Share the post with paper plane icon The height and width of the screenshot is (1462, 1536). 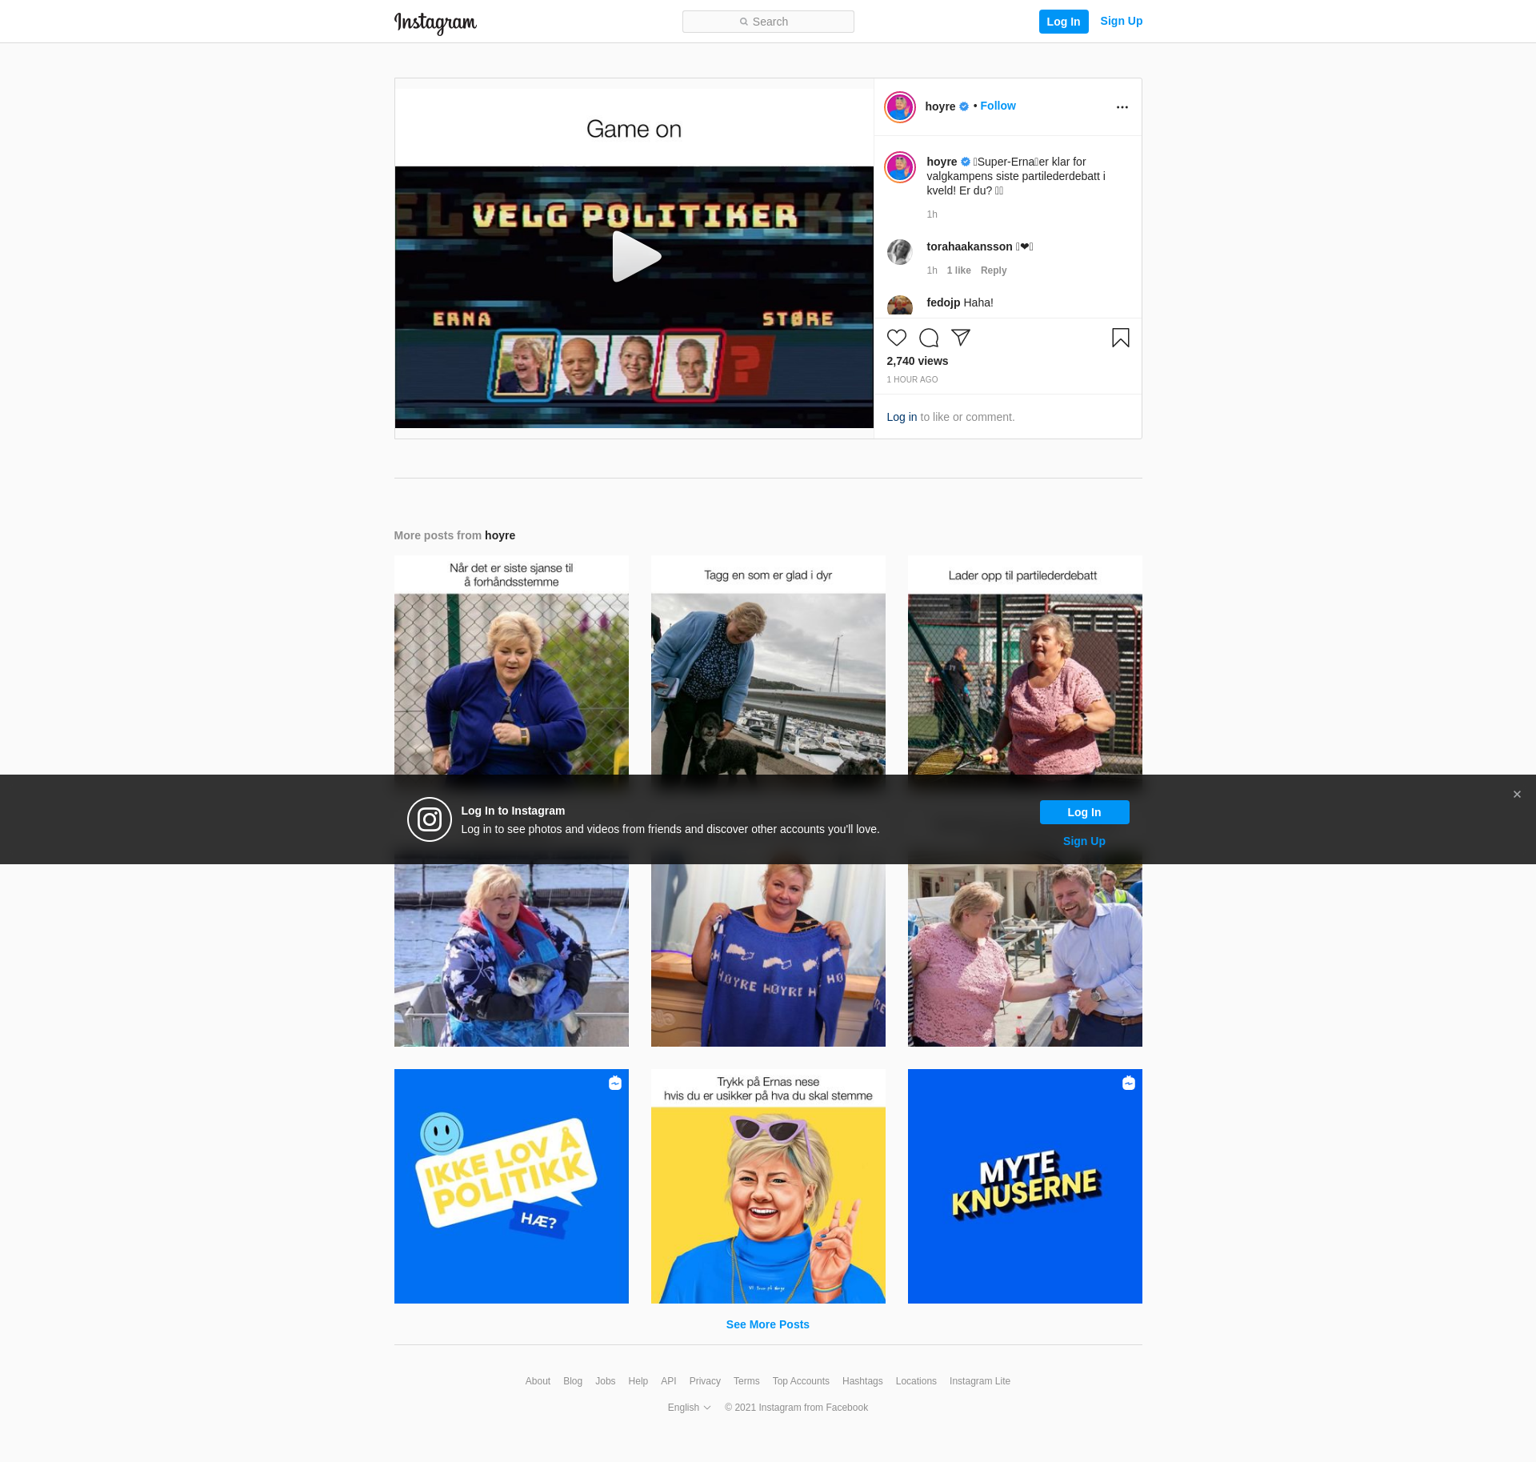tap(961, 338)
